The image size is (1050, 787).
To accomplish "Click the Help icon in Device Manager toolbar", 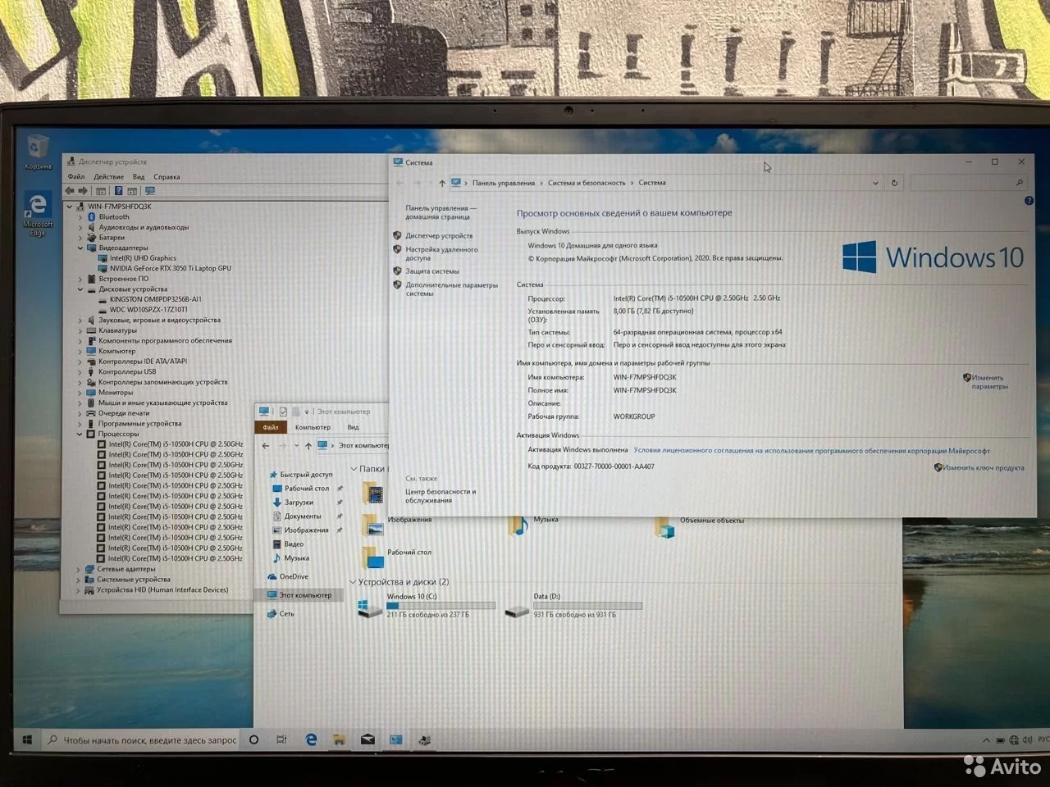I will [x=118, y=191].
